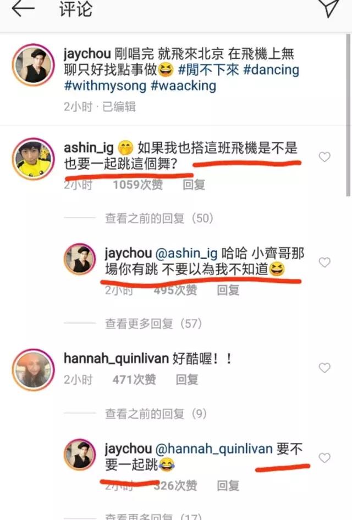Open the share paper-plane icon

330,7
